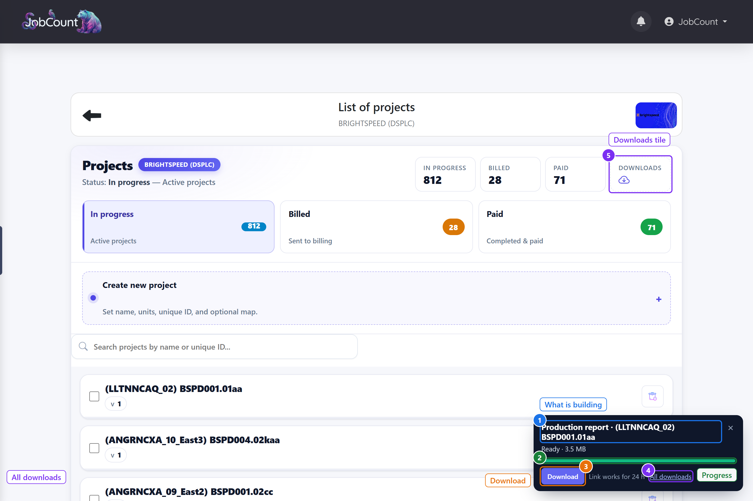Close the Production report toast

[730, 428]
